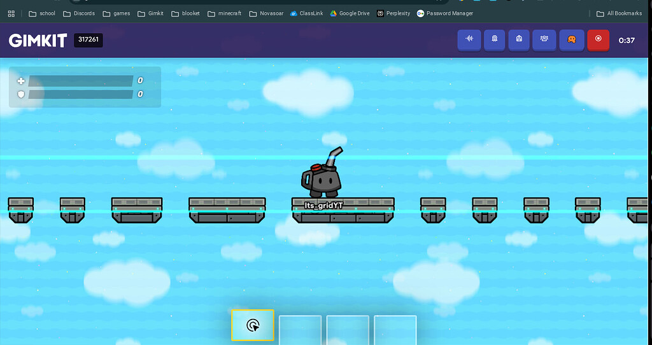Open the Google Drive bookmark
Image resolution: width=652 pixels, height=345 pixels.
350,13
